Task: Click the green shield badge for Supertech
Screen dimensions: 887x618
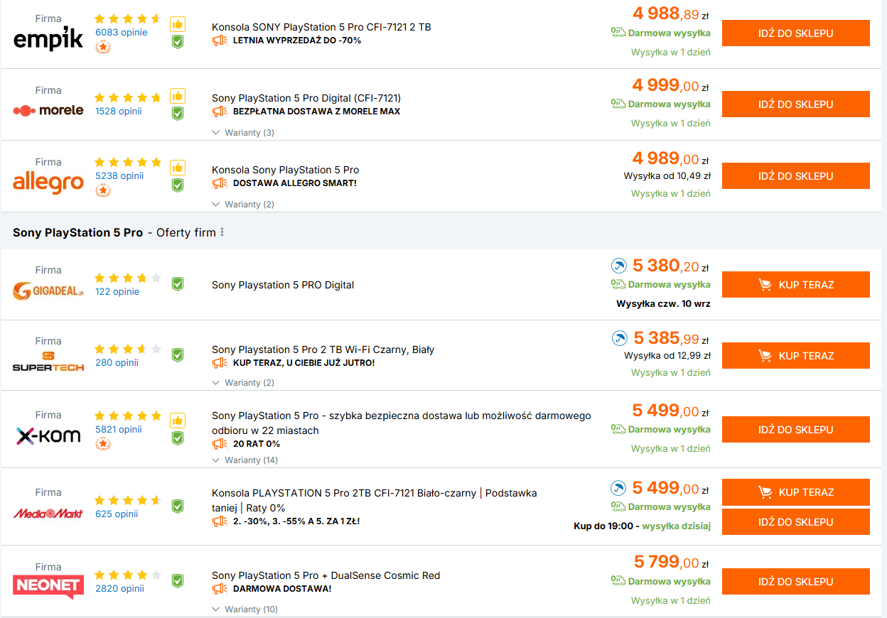Action: tap(178, 355)
